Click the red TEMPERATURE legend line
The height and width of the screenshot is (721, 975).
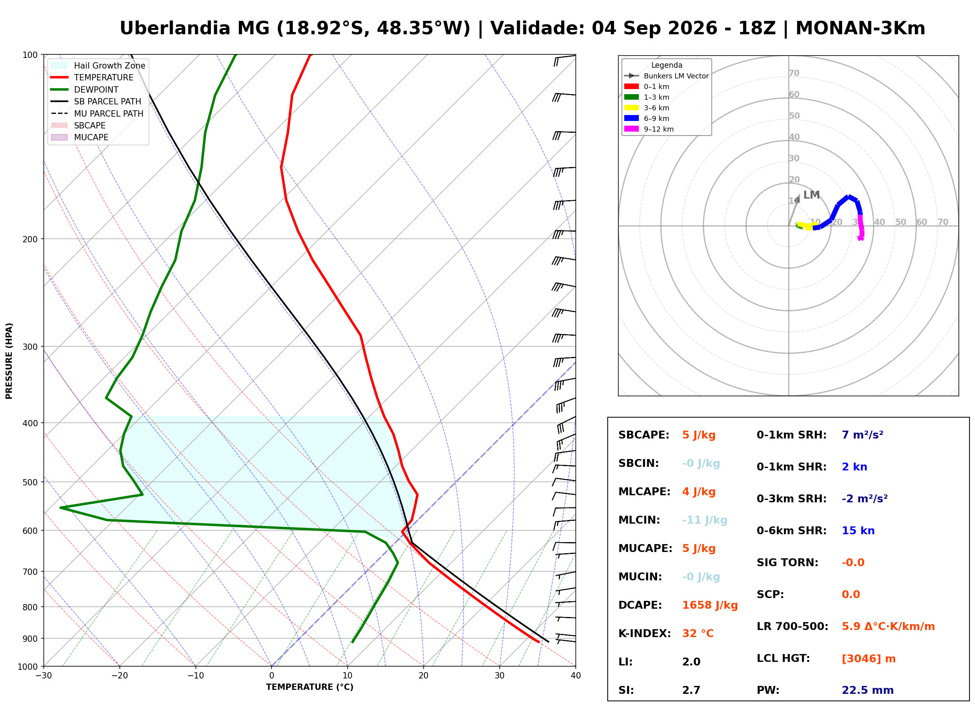60,77
